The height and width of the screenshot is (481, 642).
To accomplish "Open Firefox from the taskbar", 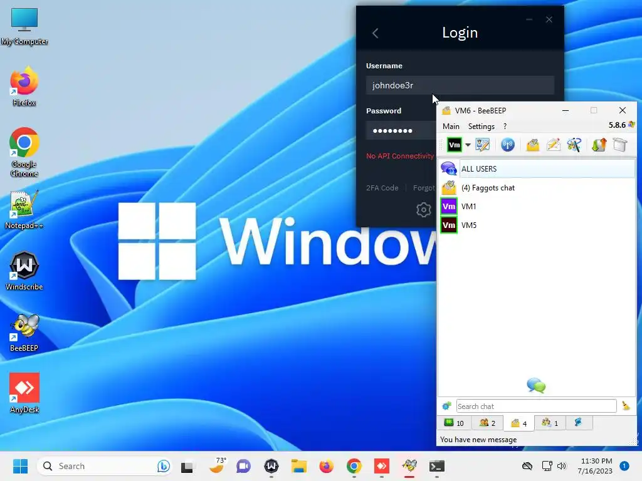I will pyautogui.click(x=326, y=466).
